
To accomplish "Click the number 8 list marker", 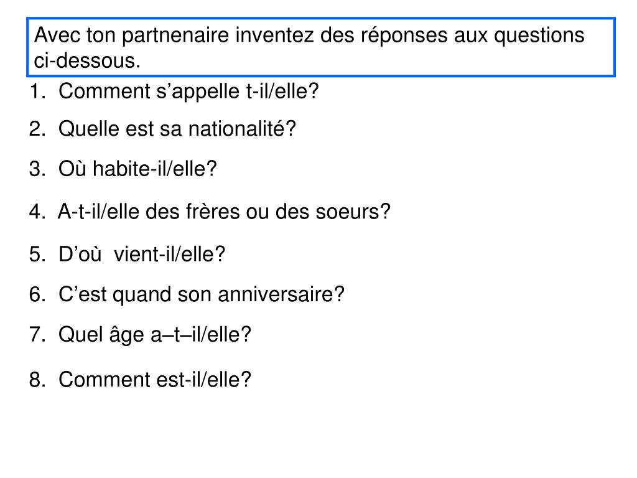I will [37, 380].
